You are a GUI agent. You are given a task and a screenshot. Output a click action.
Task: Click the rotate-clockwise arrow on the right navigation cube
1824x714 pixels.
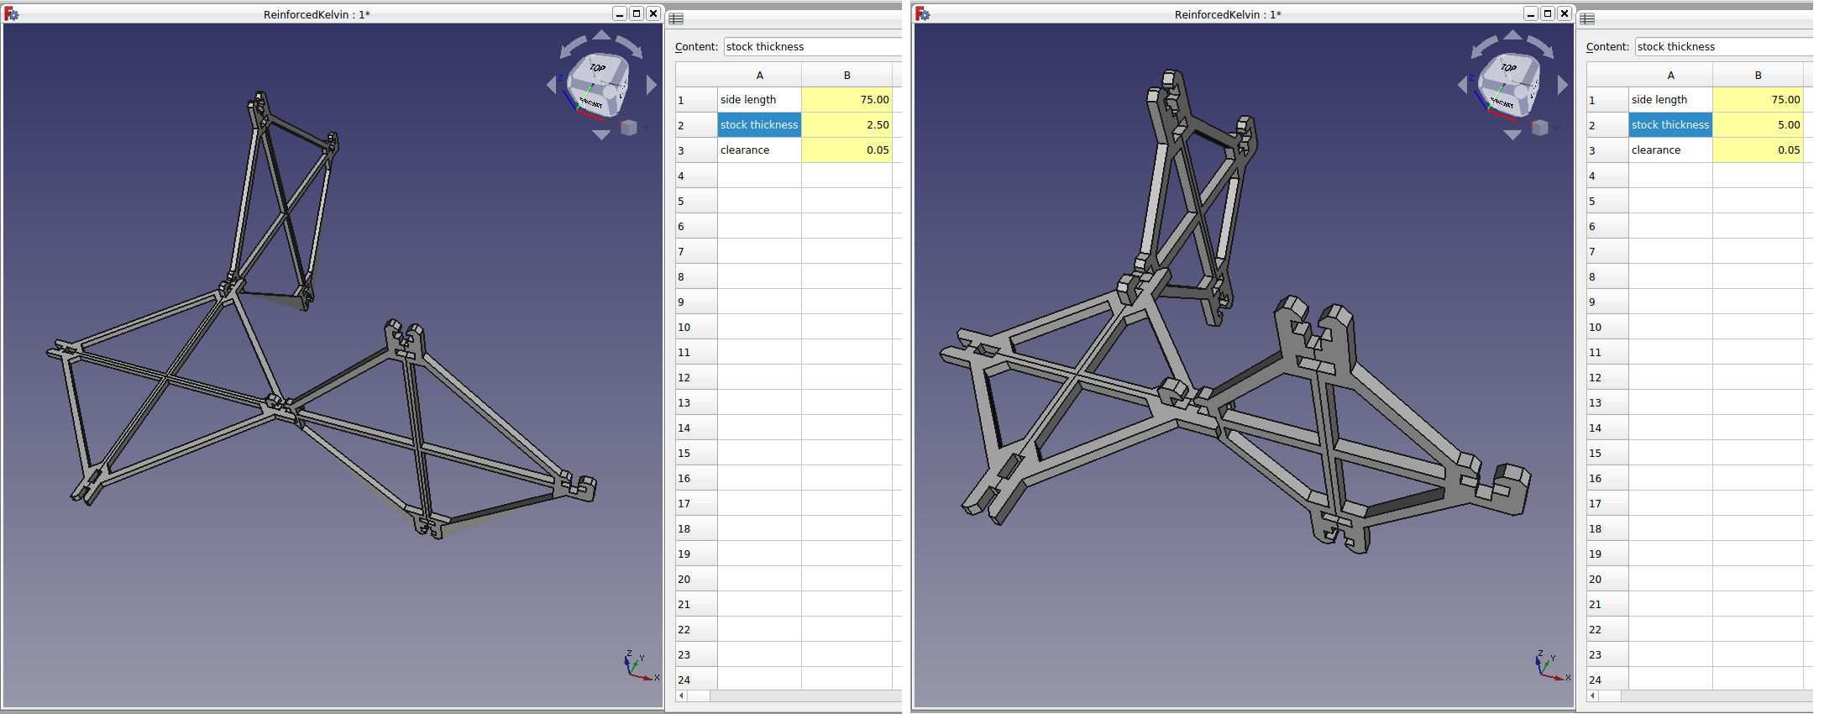click(x=1541, y=45)
